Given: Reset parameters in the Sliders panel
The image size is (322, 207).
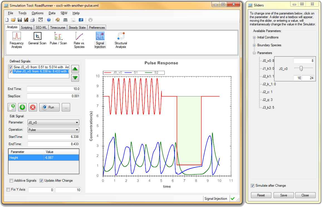Looking at the screenshot, I should point(261,195).
